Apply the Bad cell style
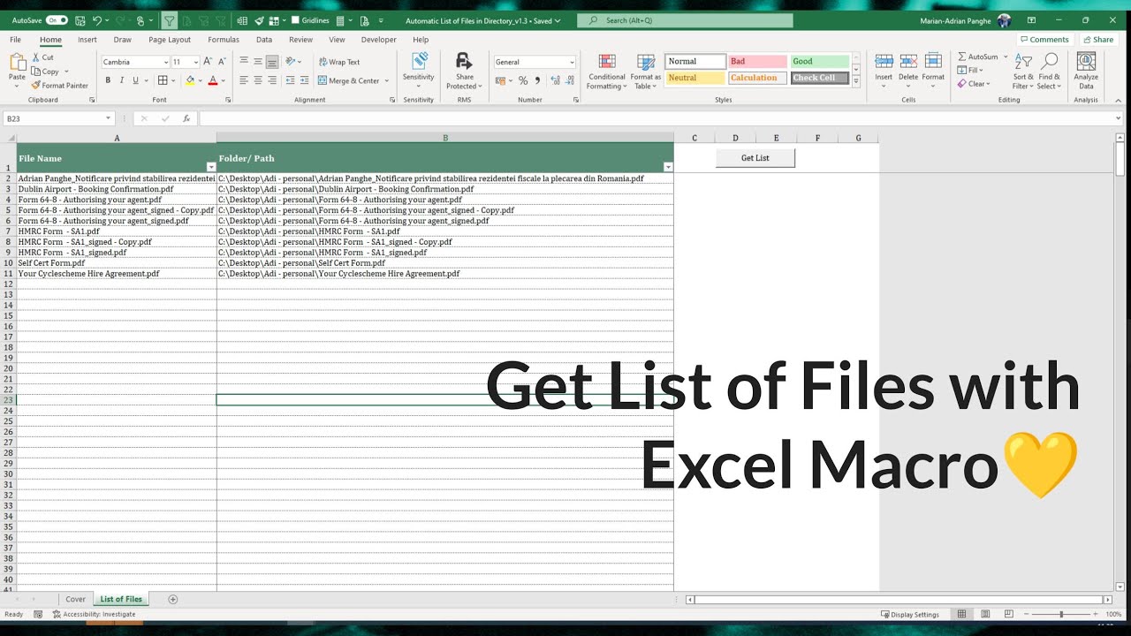This screenshot has width=1131, height=636. [x=757, y=61]
